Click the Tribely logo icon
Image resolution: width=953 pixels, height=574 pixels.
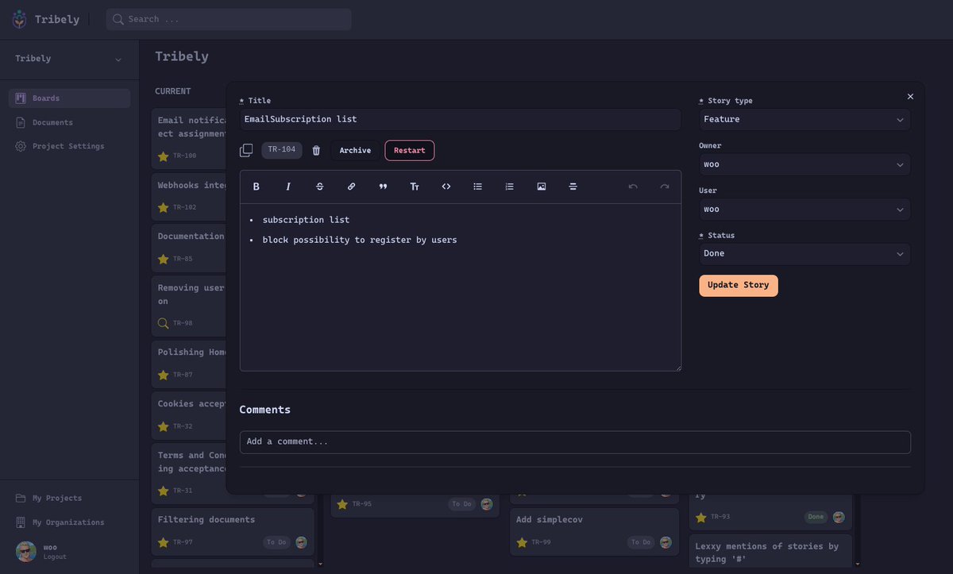[x=19, y=20]
